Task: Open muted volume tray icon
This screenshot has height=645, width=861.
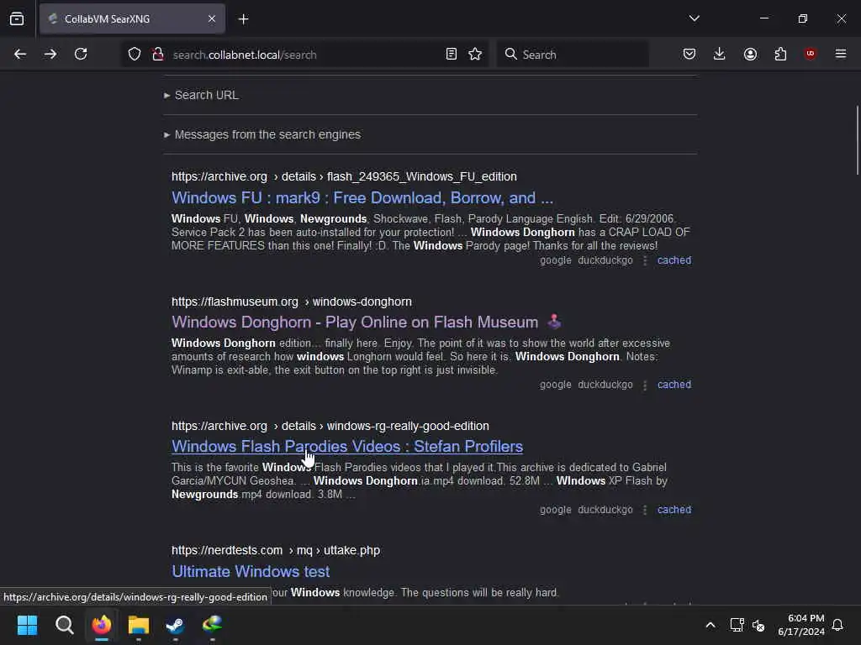Action: point(758,625)
